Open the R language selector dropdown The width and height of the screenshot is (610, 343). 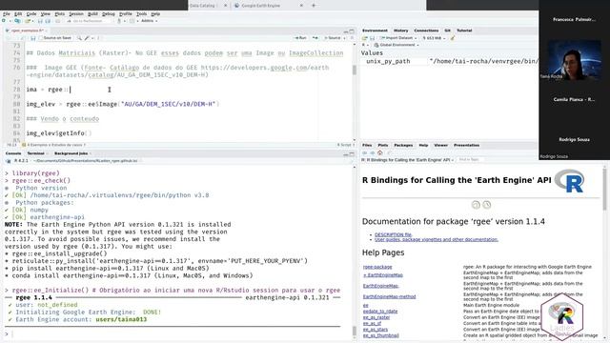point(364,45)
